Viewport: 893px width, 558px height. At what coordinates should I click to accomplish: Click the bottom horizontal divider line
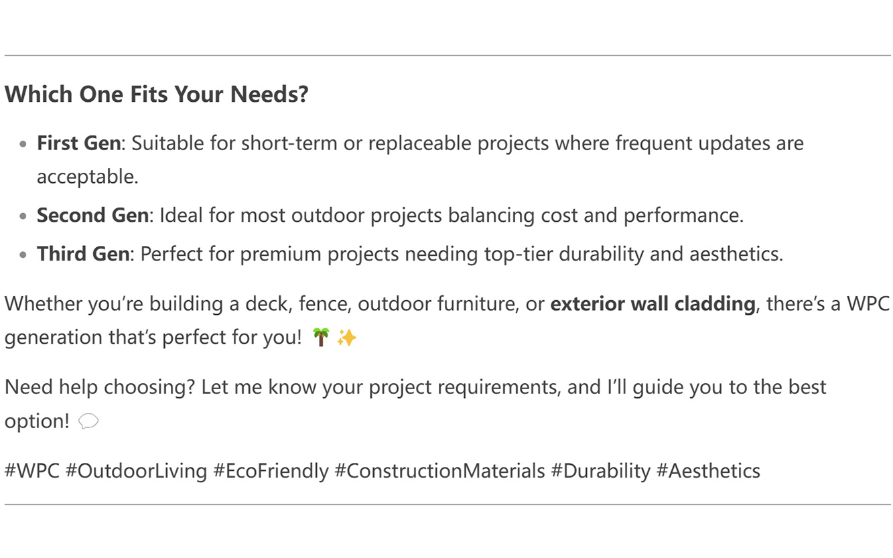pos(448,504)
